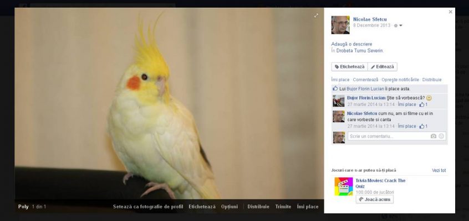View likes count on Nicolae Sfetcu's comment
The width and height of the screenshot is (469, 221).
[423, 127]
